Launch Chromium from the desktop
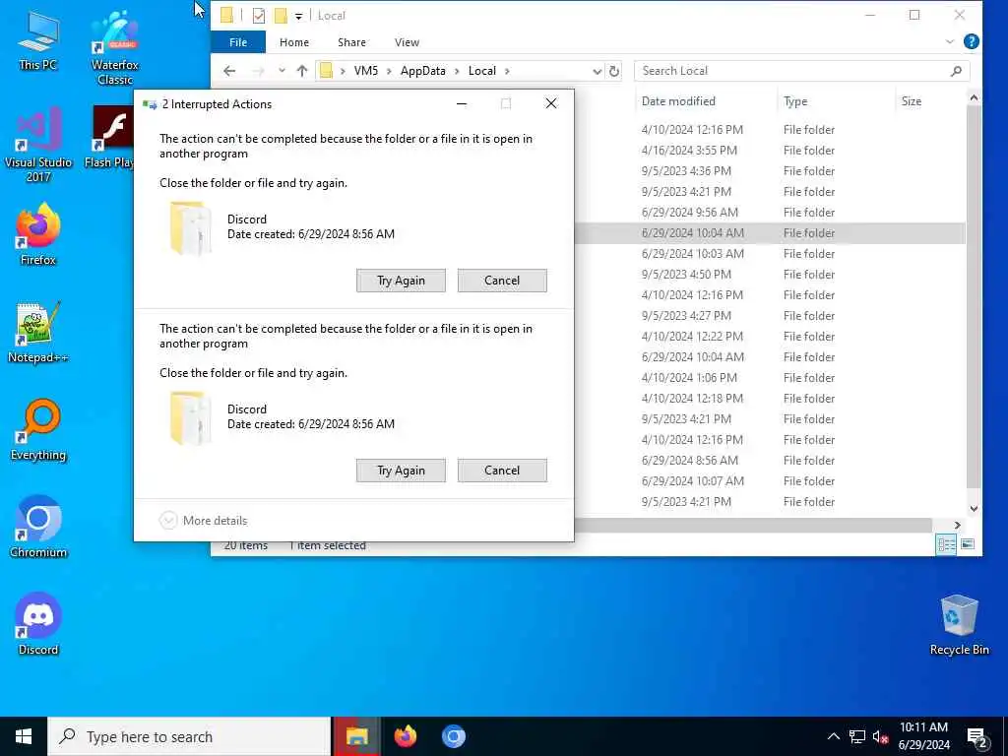Image resolution: width=1008 pixels, height=756 pixels. [38, 527]
